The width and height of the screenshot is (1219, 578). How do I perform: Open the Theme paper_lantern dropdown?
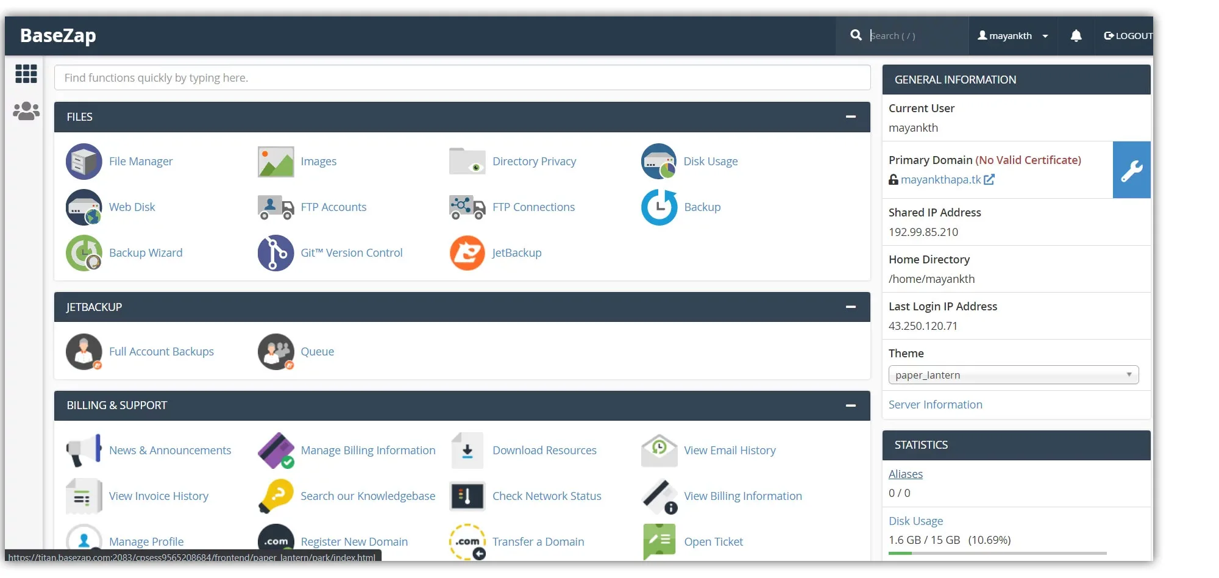coord(1013,375)
